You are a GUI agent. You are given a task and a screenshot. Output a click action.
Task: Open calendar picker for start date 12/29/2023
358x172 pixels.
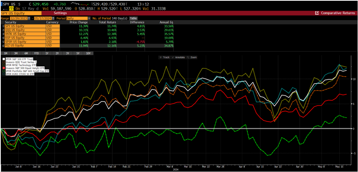[x=29, y=18]
